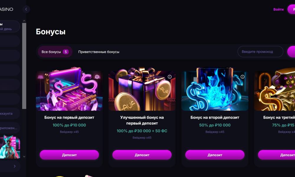This screenshot has height=177, width=295.
Task: Open the treasure chest bonus image
Action: 69,89
